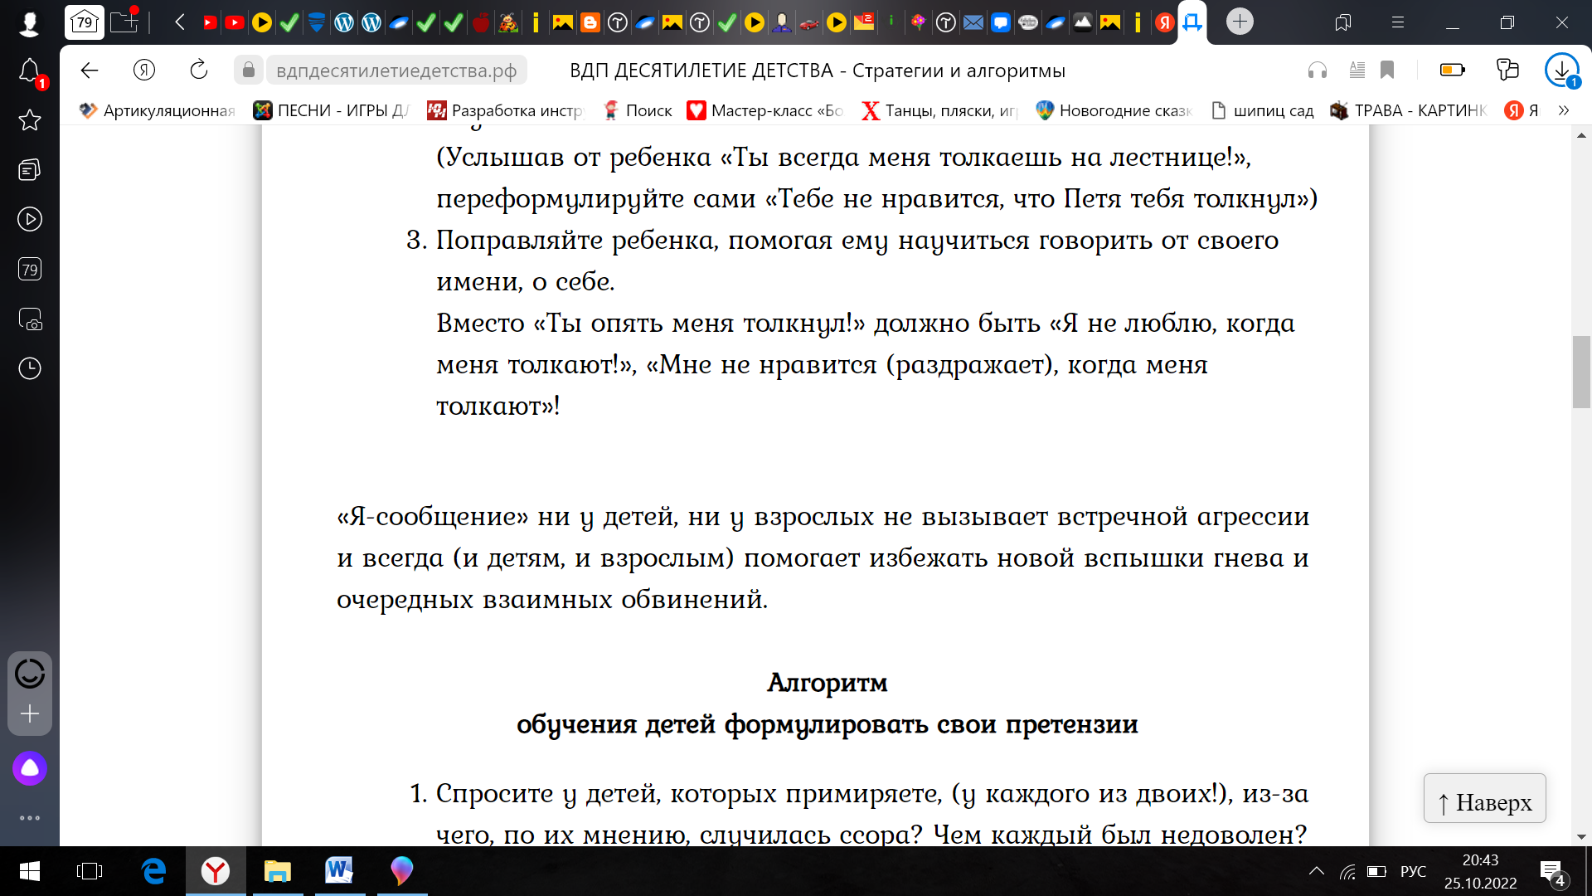Open the Артикуляционная bookmark
Viewport: 1592px width, 896px height.
tap(158, 110)
